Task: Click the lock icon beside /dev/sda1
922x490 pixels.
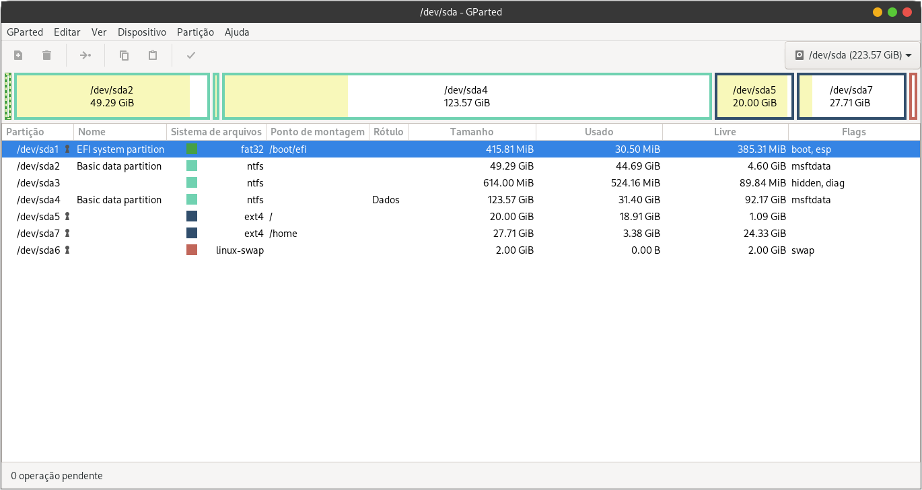Action: [67, 149]
